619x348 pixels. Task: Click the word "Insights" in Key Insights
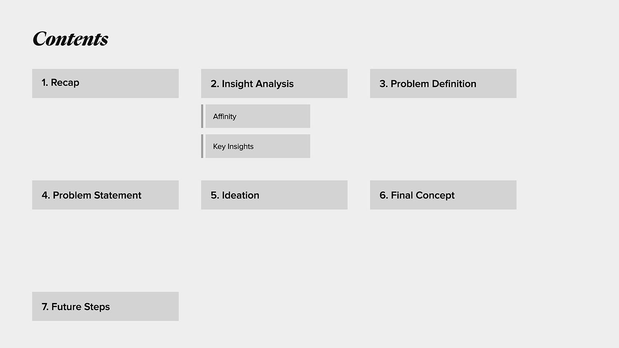tap(241, 146)
